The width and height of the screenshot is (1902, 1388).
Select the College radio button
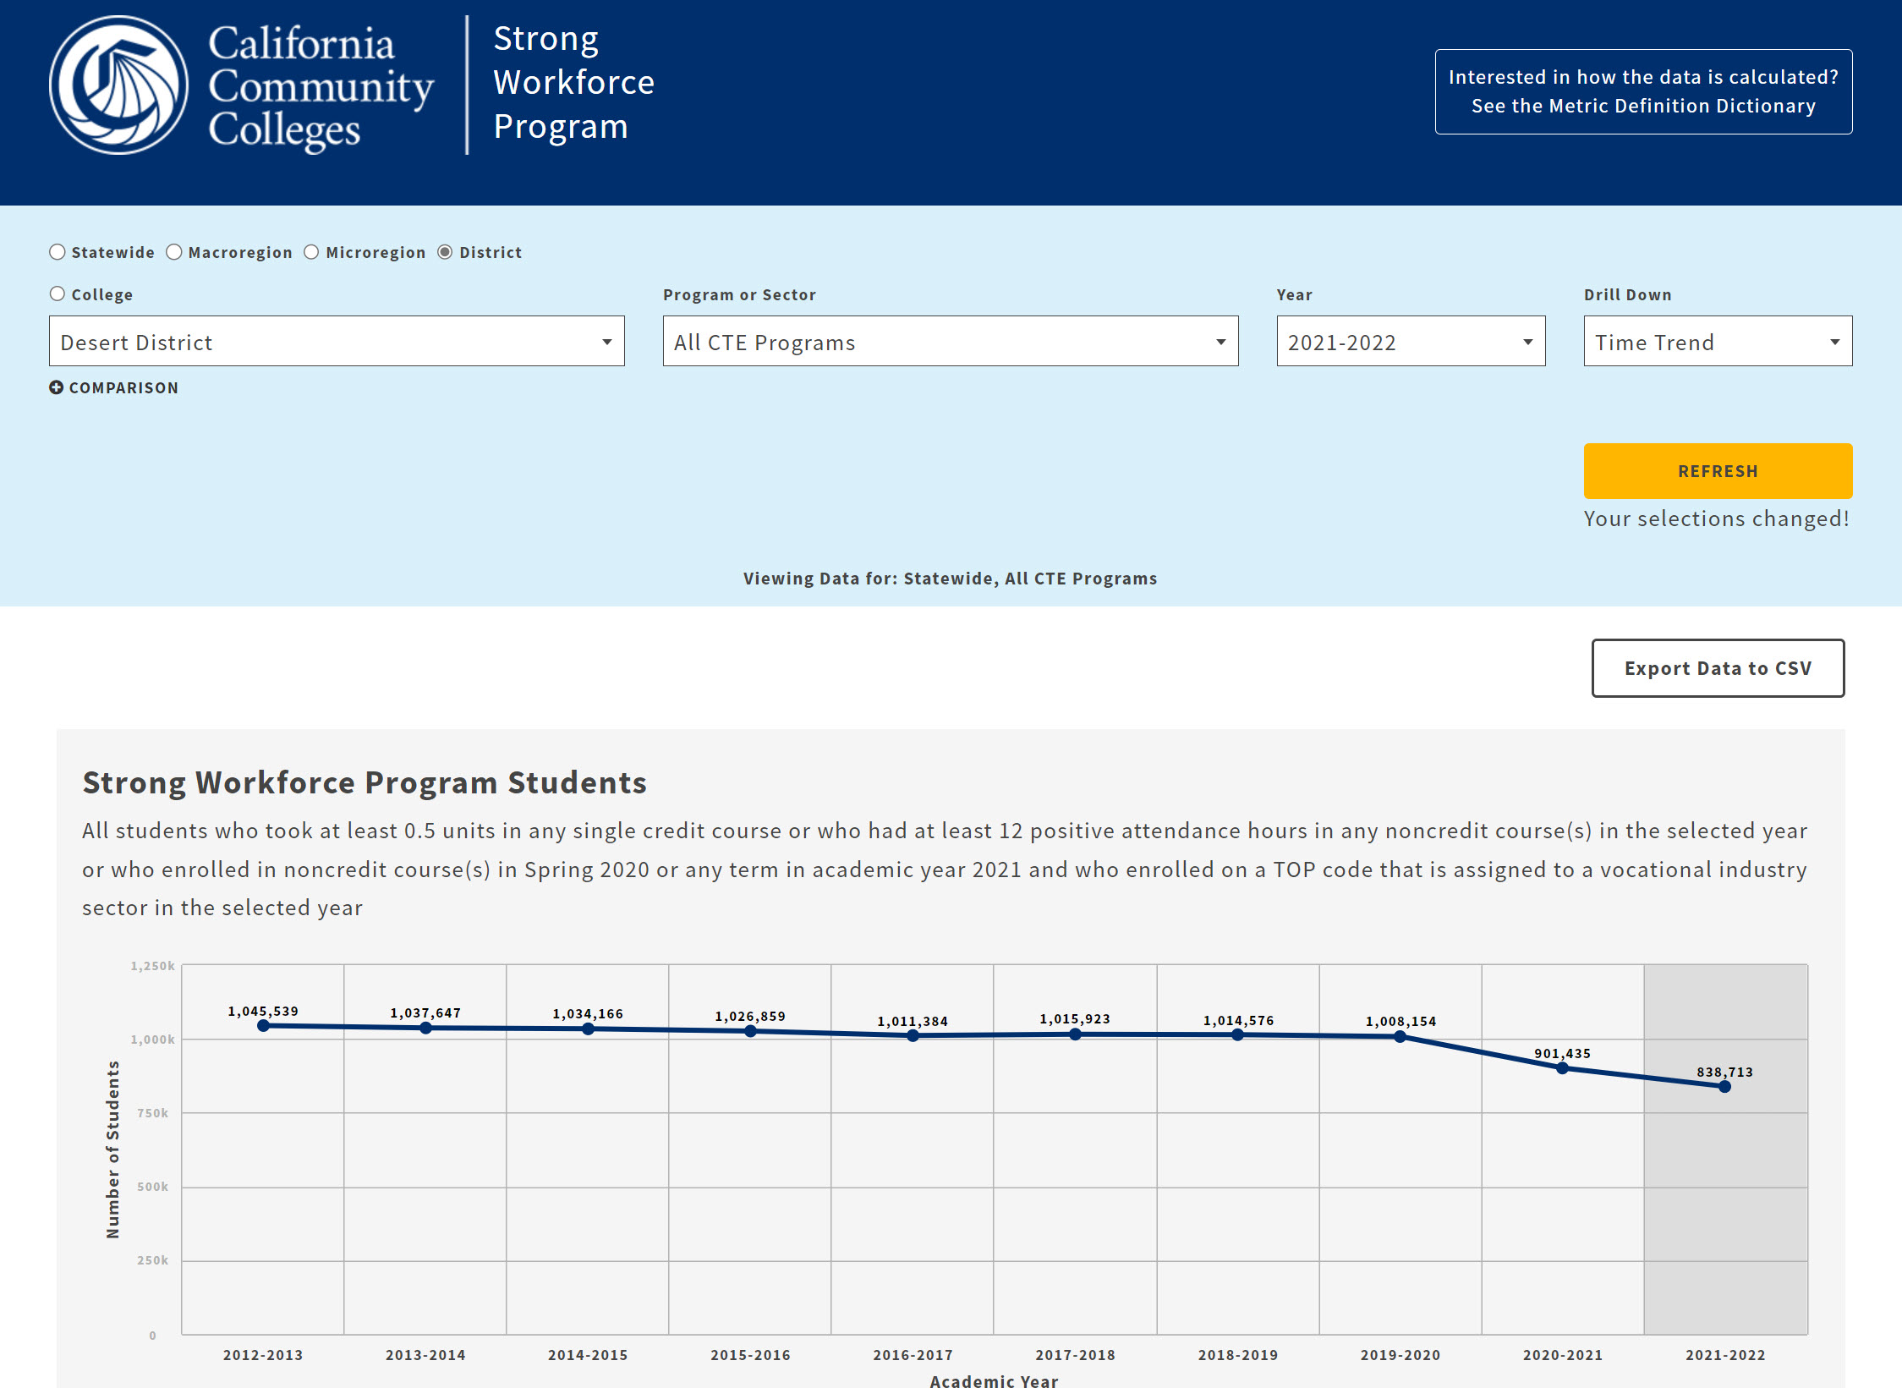tap(58, 294)
